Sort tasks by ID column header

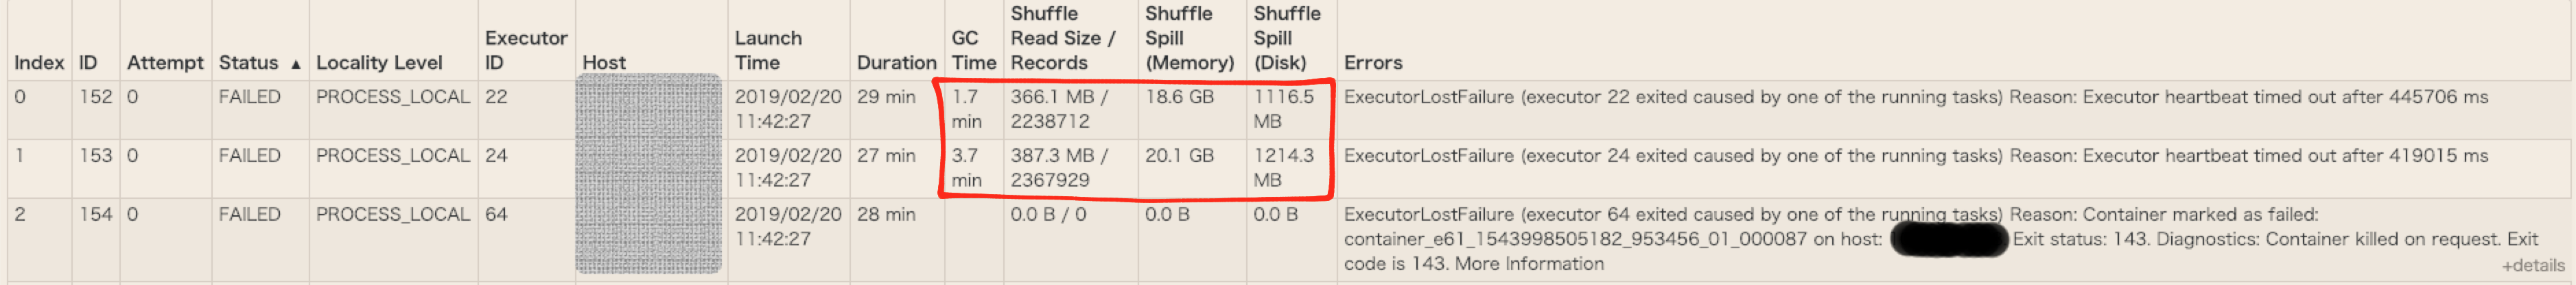(x=88, y=63)
